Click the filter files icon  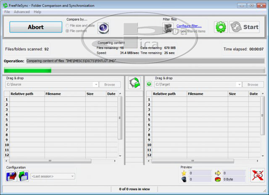168,28
